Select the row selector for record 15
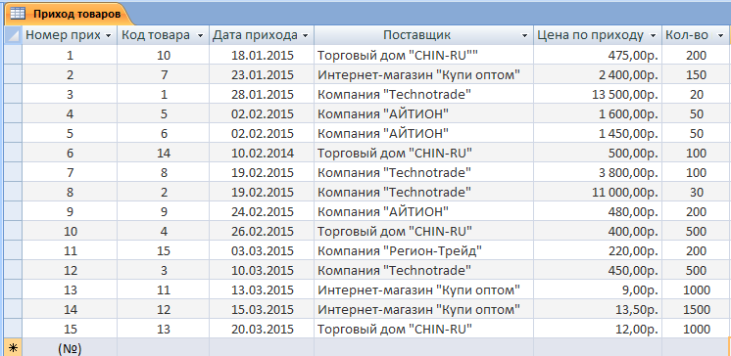Viewport: 731px width, 356px height. 13,329
